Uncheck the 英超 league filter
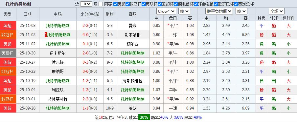The image size is (297, 122). (115, 4)
